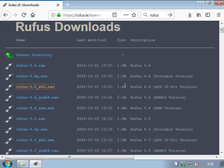
Task: Open the downloads panel
Action: coord(190,15)
